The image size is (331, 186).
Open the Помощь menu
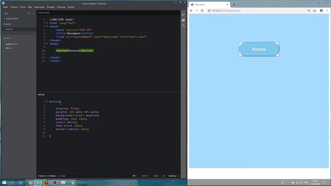(61, 7)
